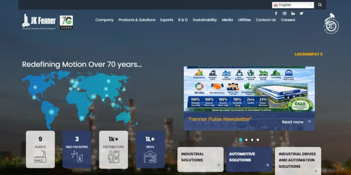Open the Sustainability menu

[x=205, y=20]
